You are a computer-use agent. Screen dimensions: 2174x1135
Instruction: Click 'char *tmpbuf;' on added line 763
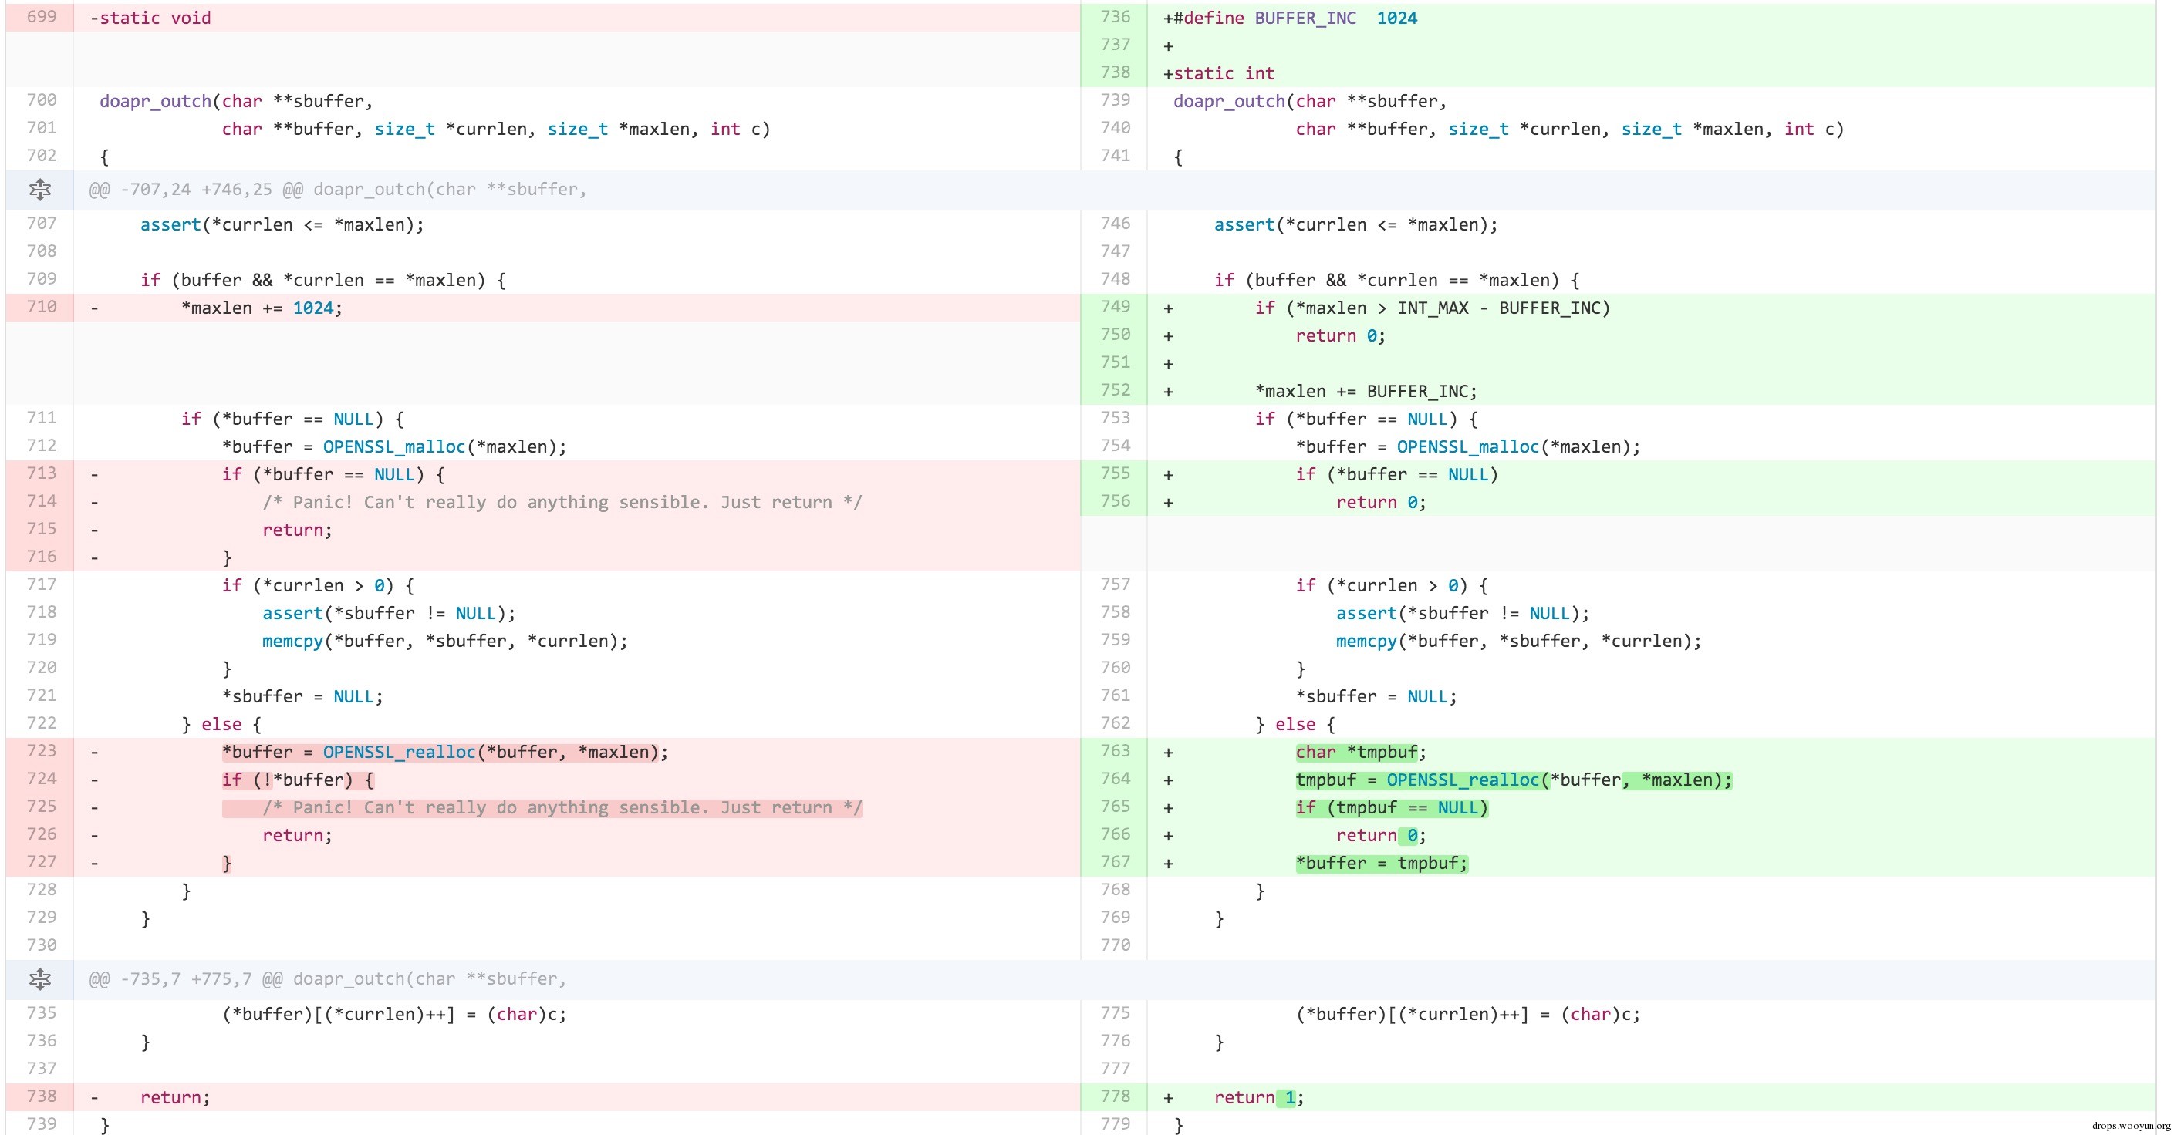click(x=1359, y=753)
